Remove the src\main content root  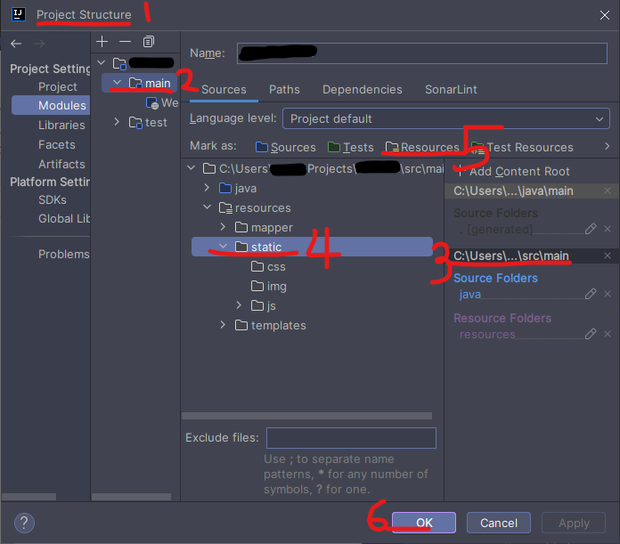click(608, 256)
